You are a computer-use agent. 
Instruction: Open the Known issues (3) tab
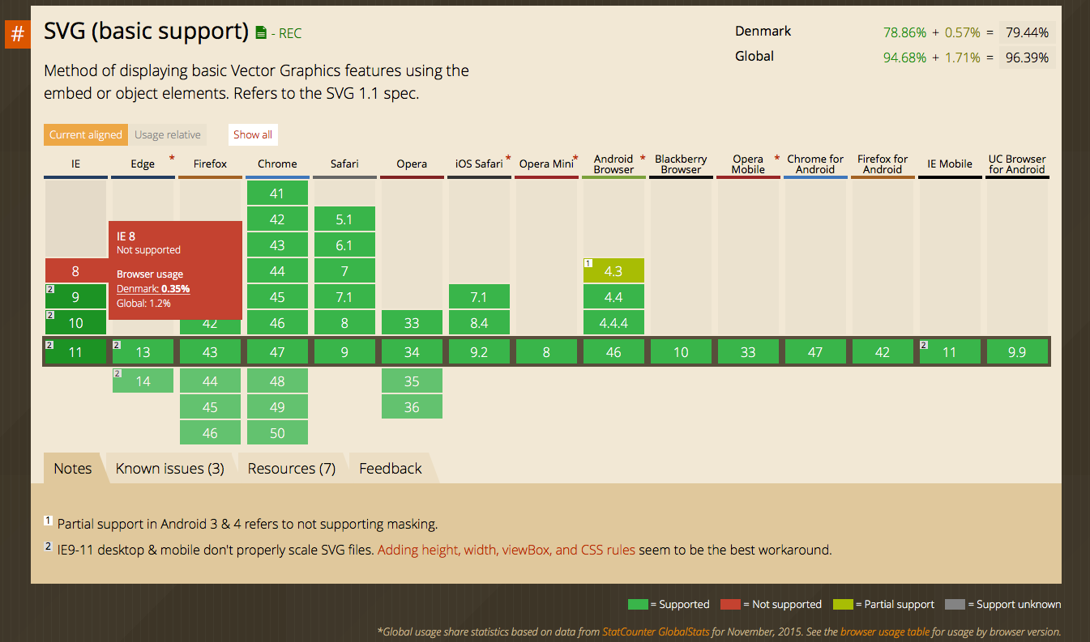point(170,468)
